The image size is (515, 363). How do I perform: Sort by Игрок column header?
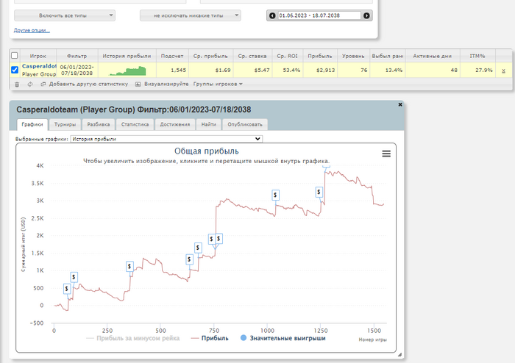tap(38, 56)
